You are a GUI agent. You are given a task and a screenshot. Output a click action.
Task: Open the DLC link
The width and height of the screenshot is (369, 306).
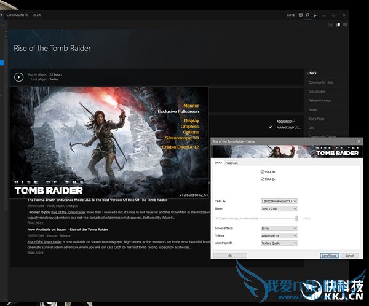[312, 128]
